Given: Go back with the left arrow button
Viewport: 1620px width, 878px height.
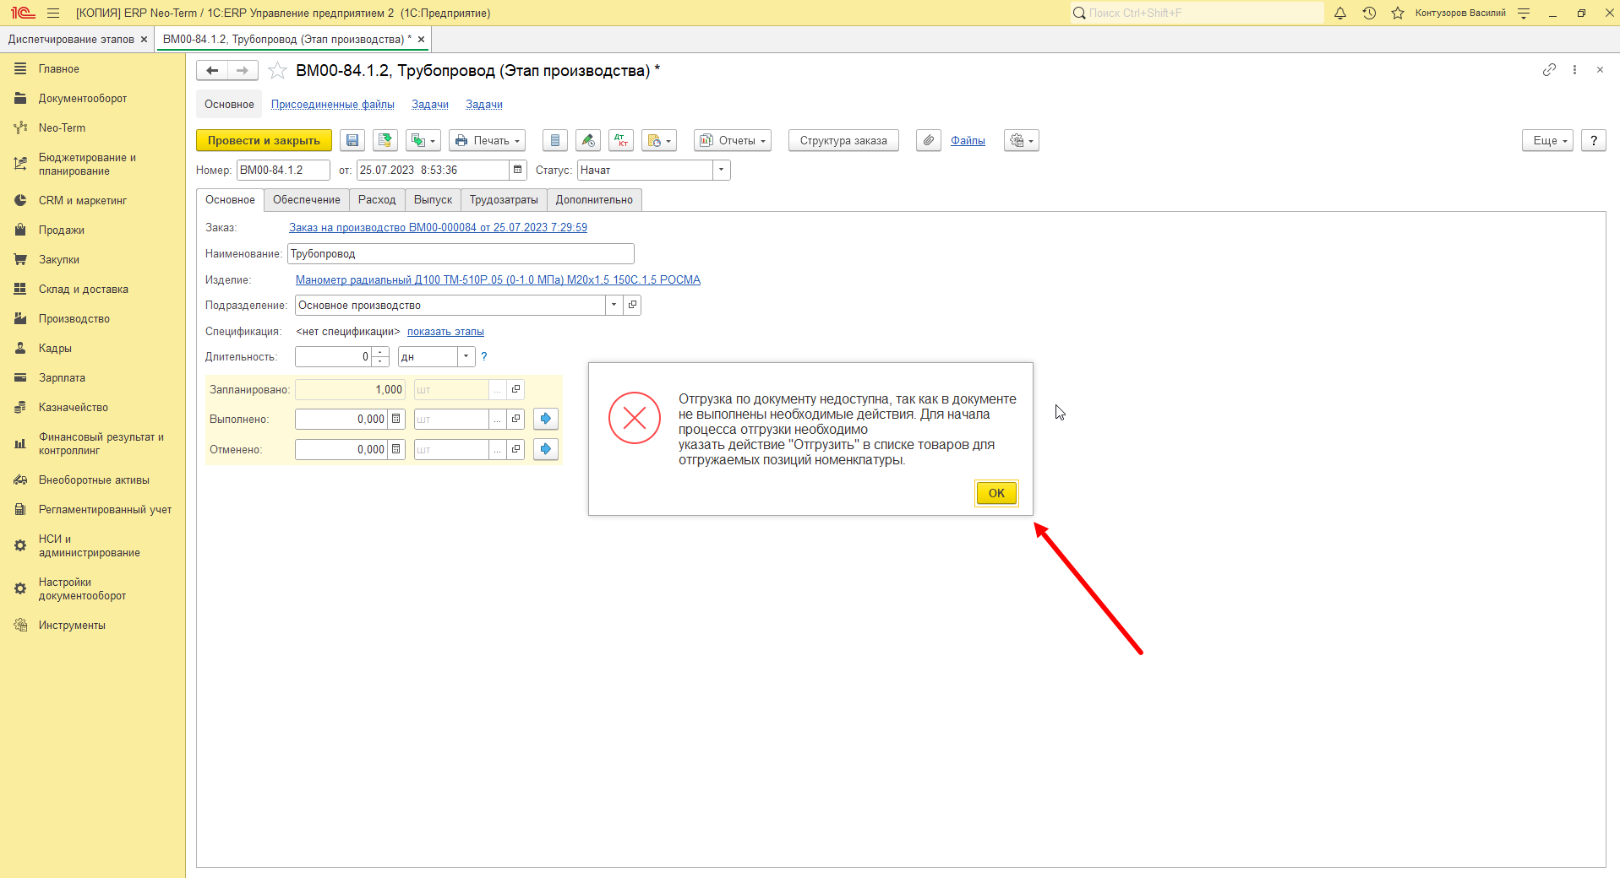Looking at the screenshot, I should tap(212, 71).
